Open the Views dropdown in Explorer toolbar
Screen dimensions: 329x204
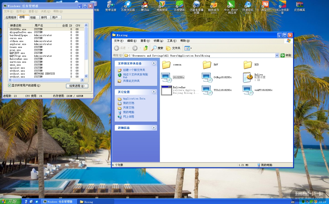point(188,48)
